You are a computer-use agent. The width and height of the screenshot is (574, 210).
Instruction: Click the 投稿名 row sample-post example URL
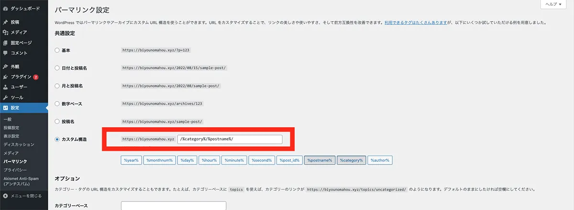click(163, 122)
